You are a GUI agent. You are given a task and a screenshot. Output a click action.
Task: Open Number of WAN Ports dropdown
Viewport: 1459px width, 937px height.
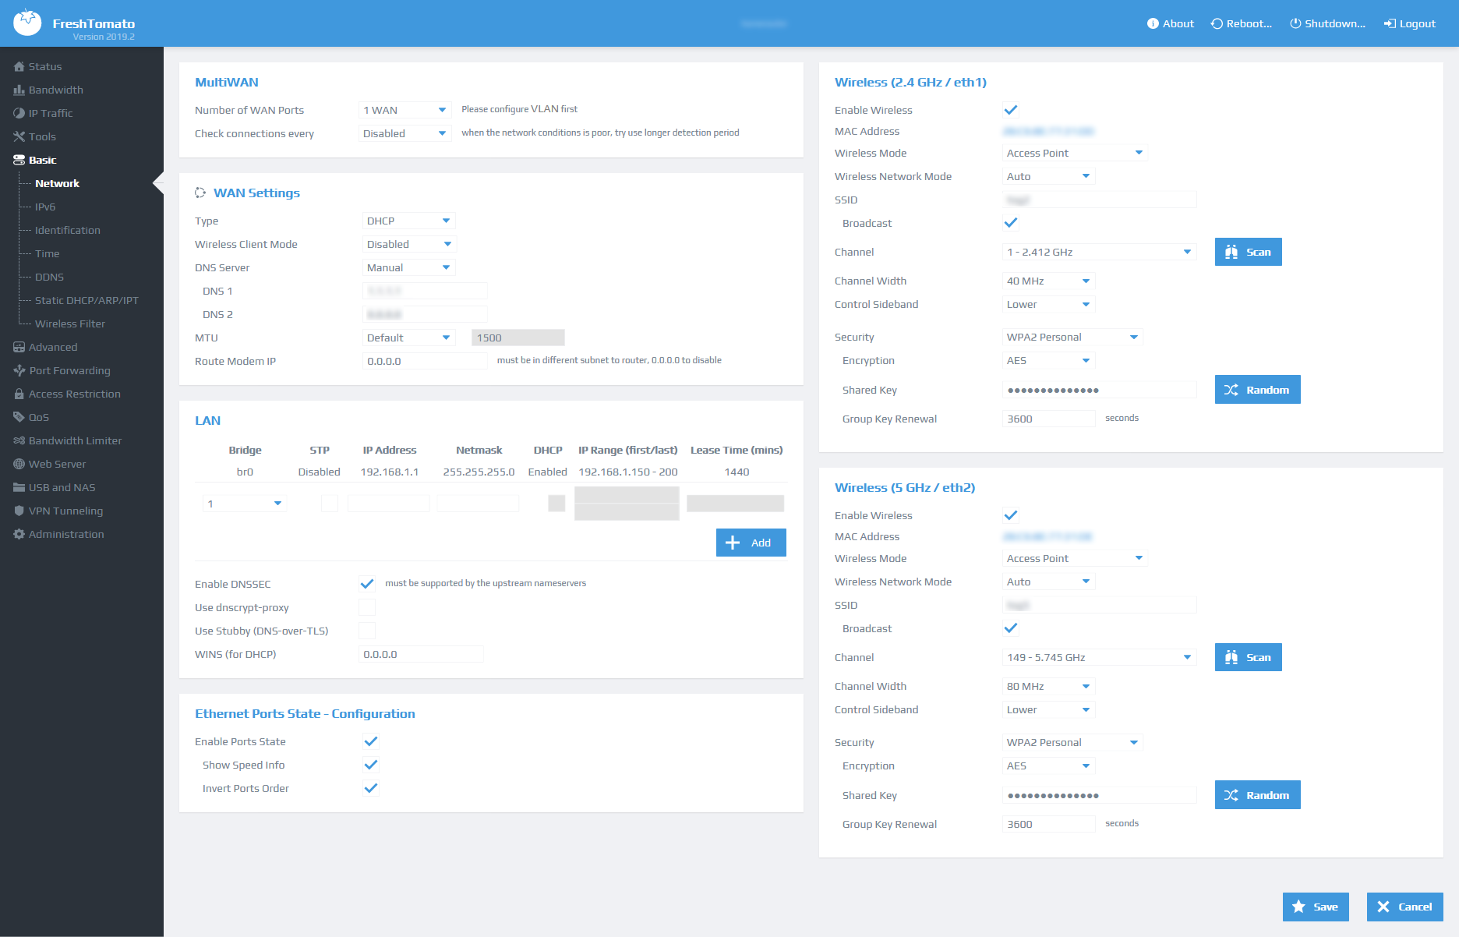click(x=404, y=110)
